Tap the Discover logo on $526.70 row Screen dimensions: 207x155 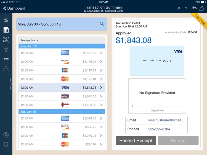point(65,127)
